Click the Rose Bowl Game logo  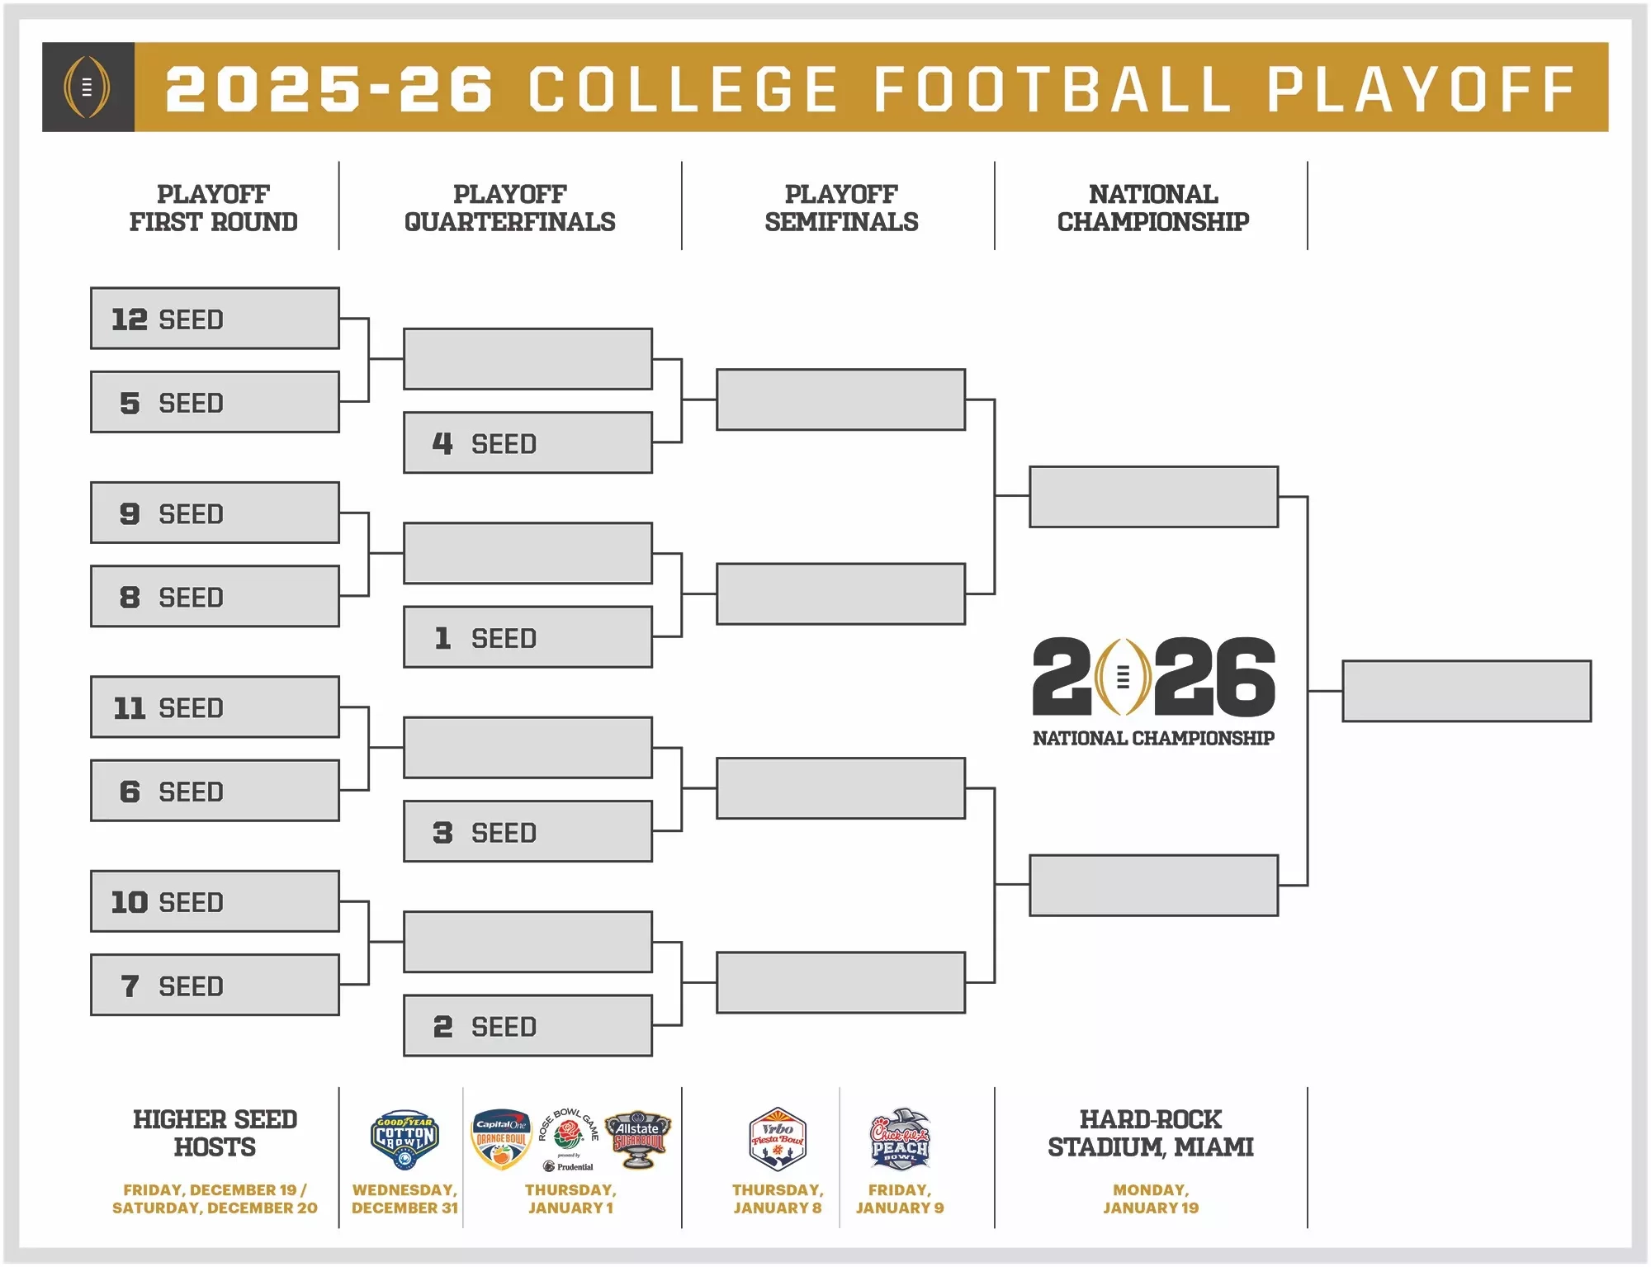[569, 1139]
